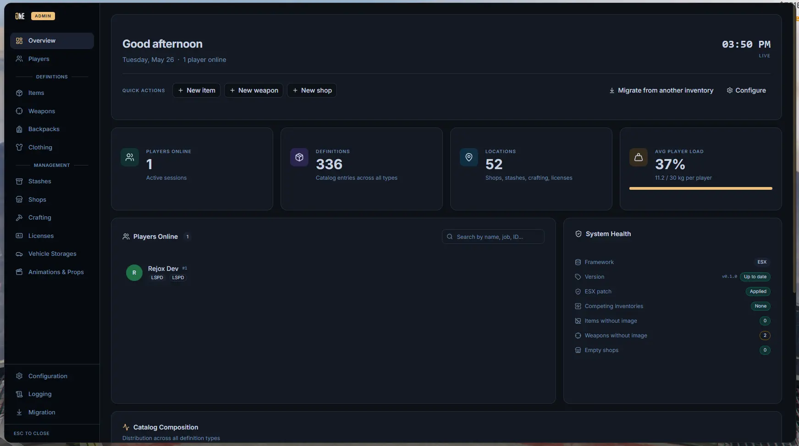The height and width of the screenshot is (446, 799).
Task: Click the Licenses card icon in sidebar
Action: 19,236
